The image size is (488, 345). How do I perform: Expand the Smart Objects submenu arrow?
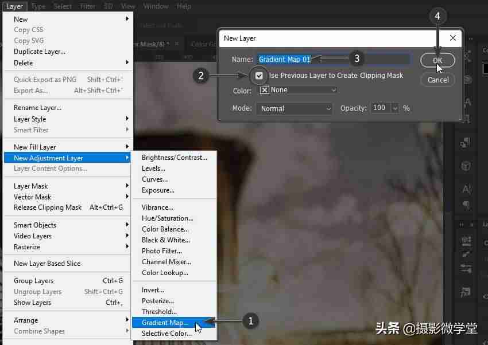tap(127, 225)
